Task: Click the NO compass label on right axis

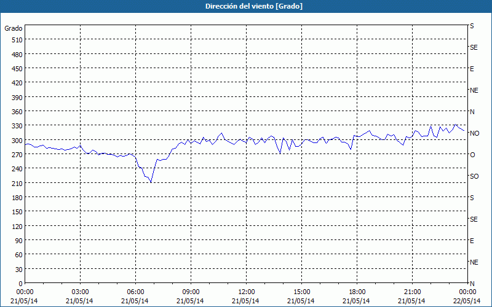Action: tap(474, 133)
